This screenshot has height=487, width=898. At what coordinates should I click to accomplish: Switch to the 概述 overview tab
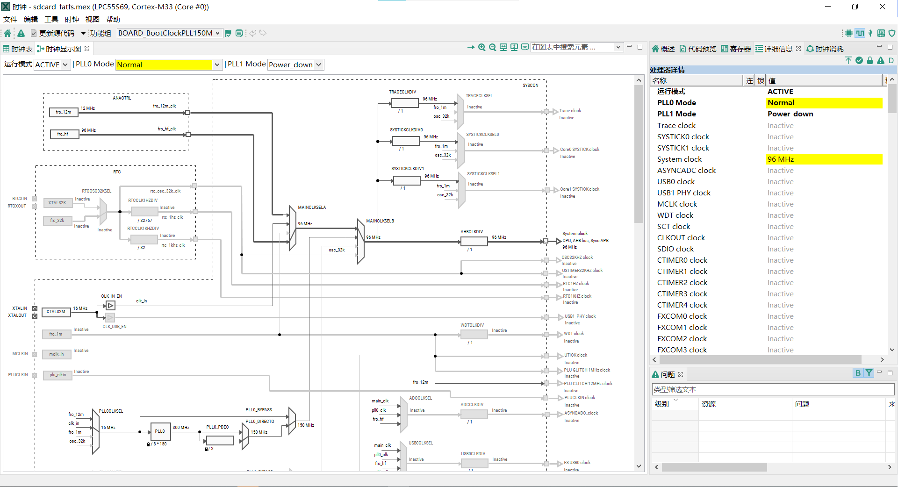tap(663, 49)
